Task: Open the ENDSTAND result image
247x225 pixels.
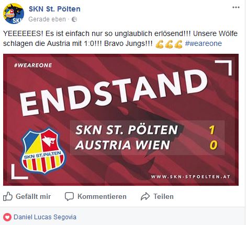Action: click(x=121, y=120)
